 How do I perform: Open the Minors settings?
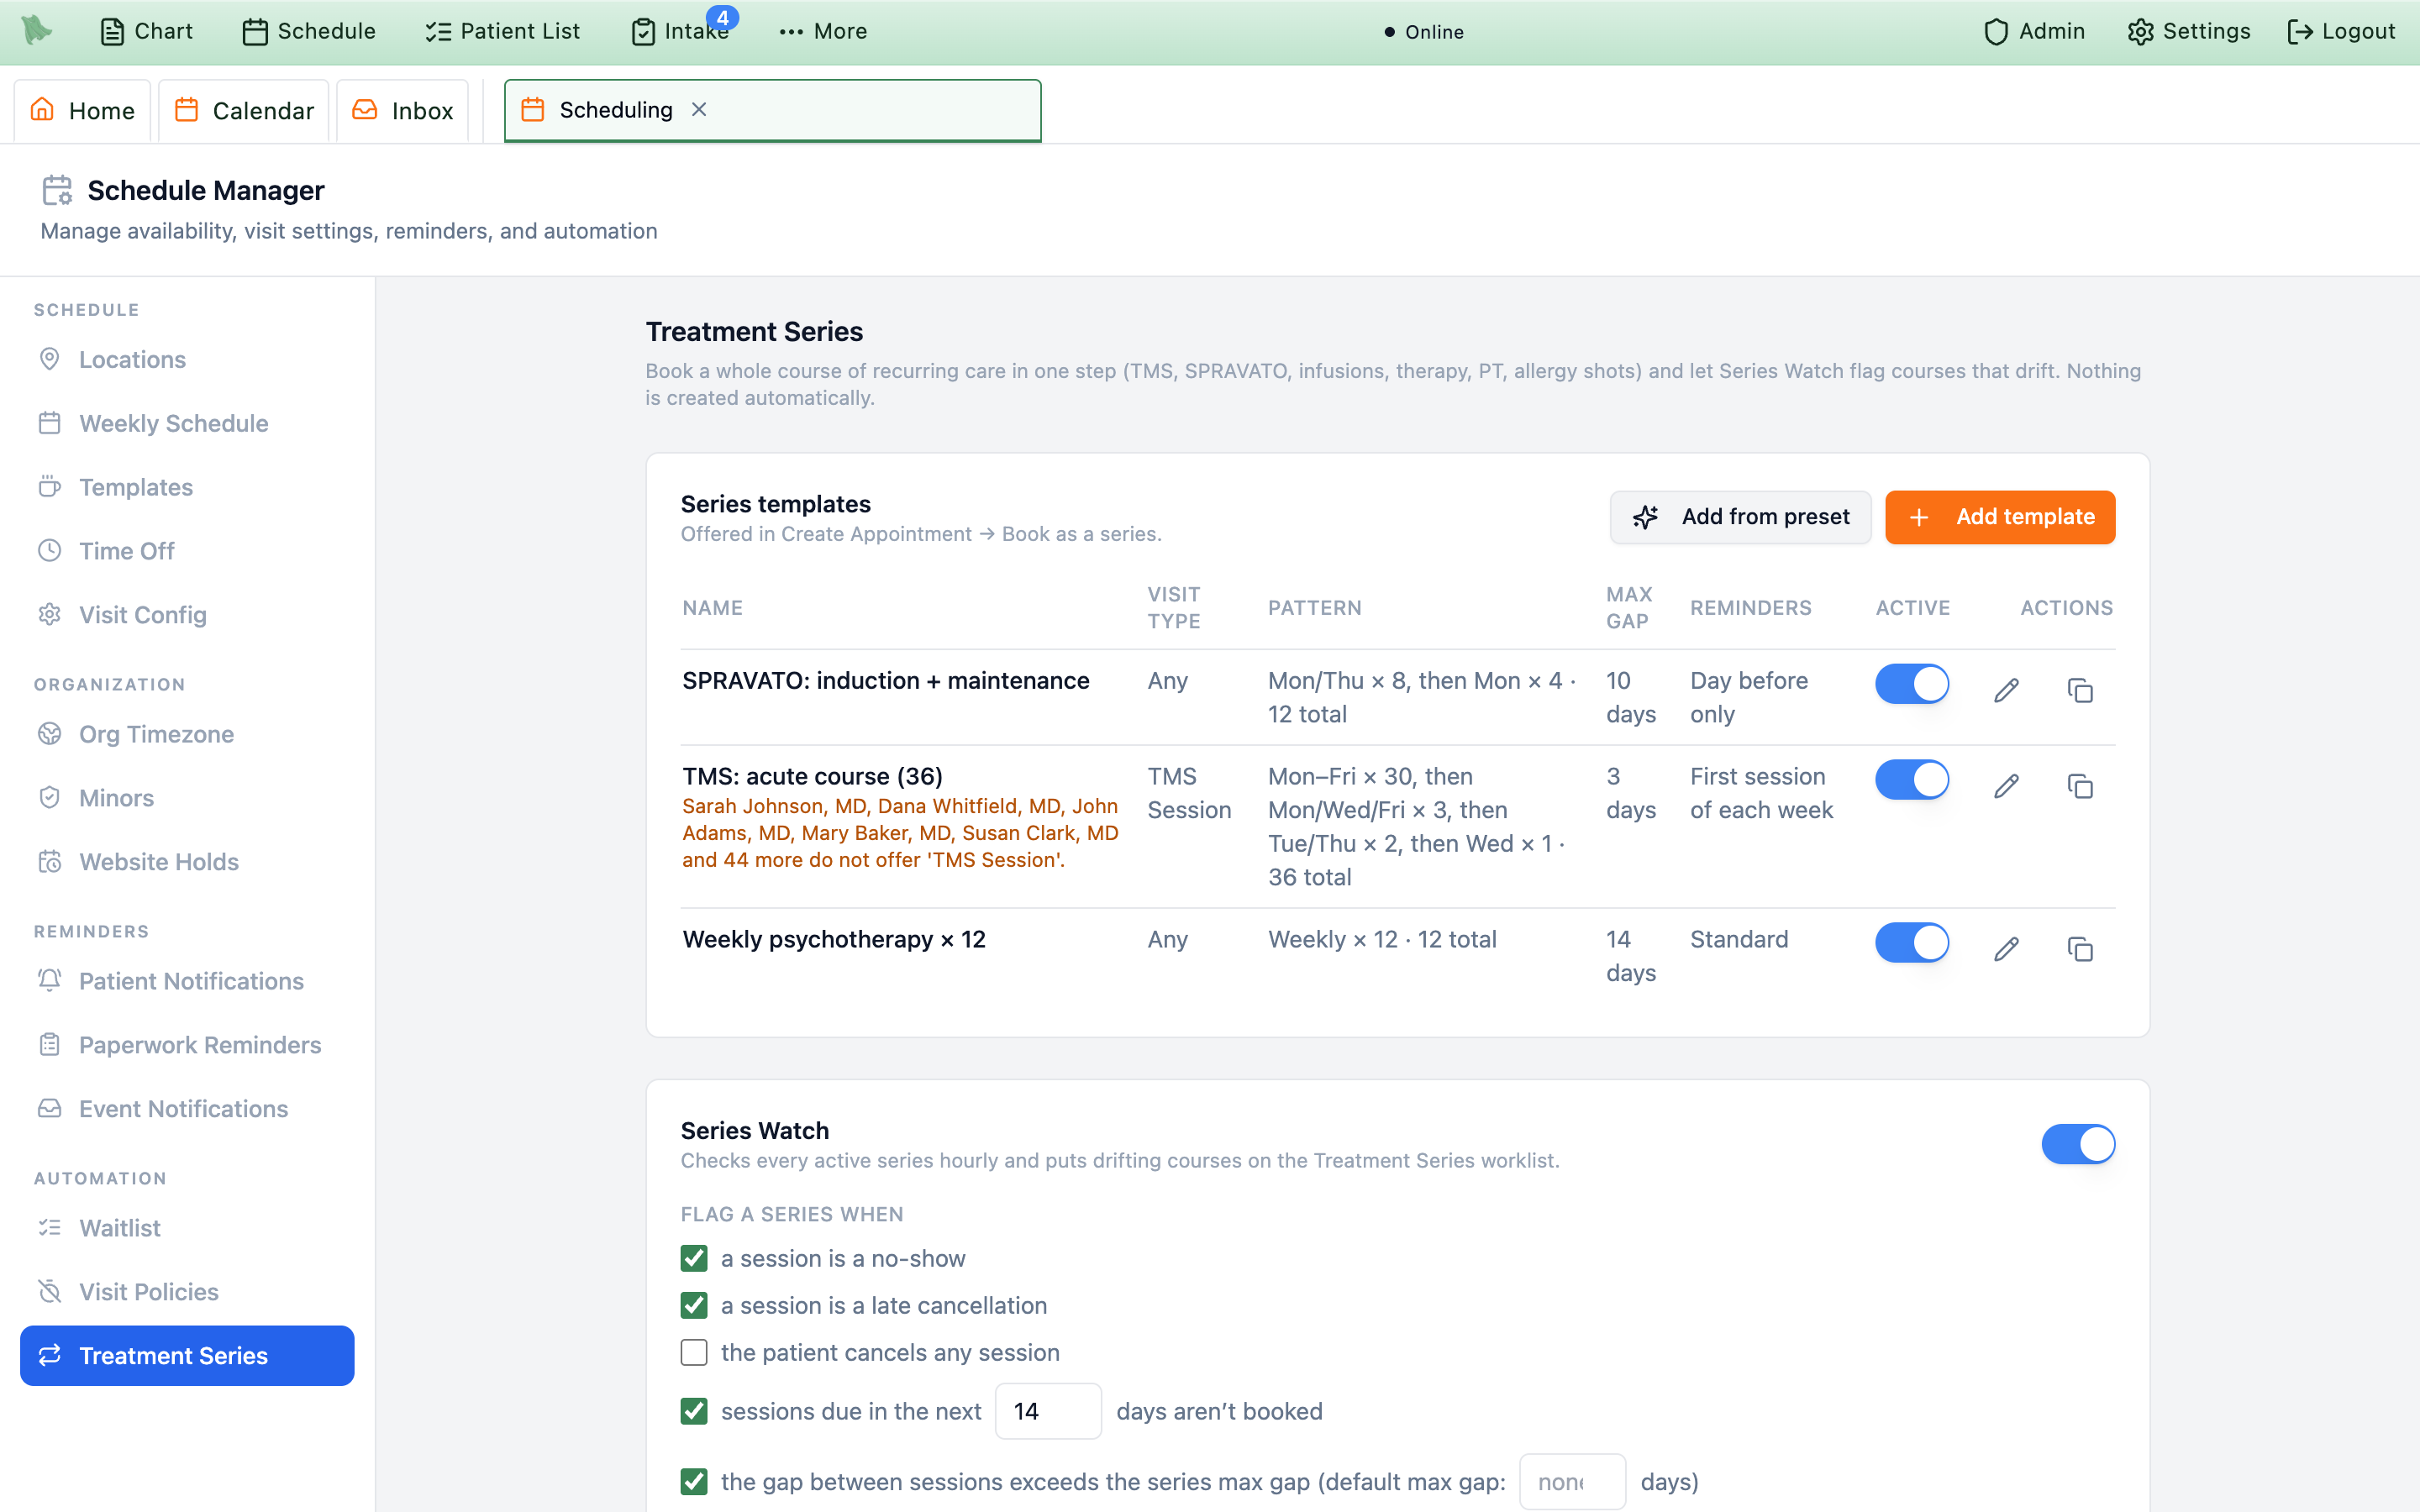coord(187,798)
